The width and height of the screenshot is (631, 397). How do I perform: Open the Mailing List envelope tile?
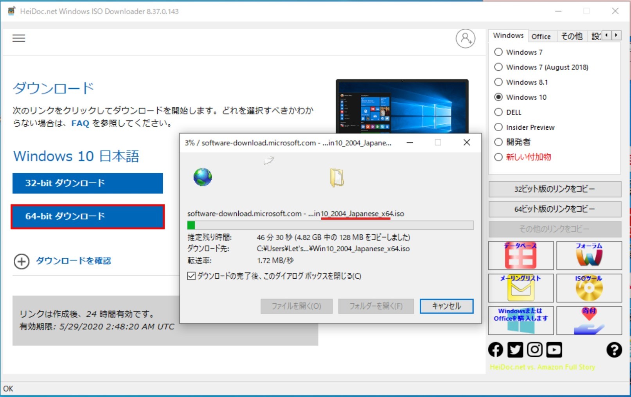click(x=521, y=288)
